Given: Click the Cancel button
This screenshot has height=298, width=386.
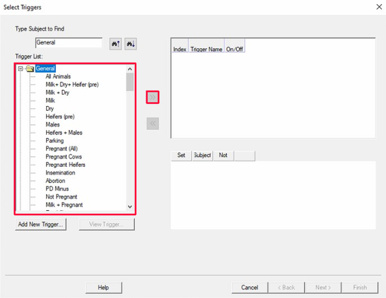Looking at the screenshot, I should (x=250, y=287).
